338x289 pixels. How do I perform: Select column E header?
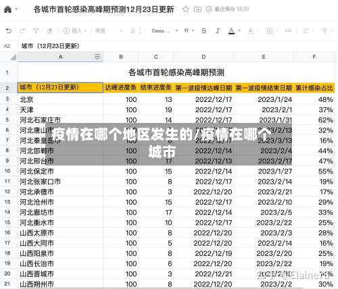264,57
